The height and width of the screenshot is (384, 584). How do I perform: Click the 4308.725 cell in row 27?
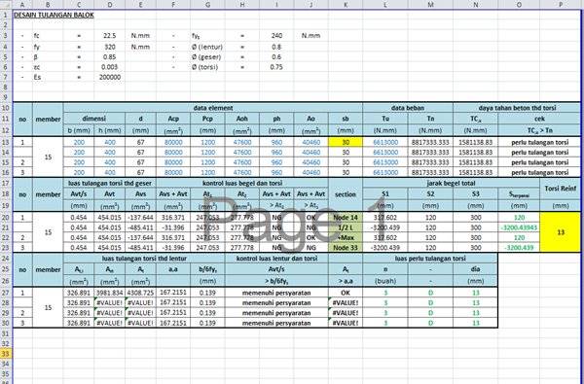point(140,293)
